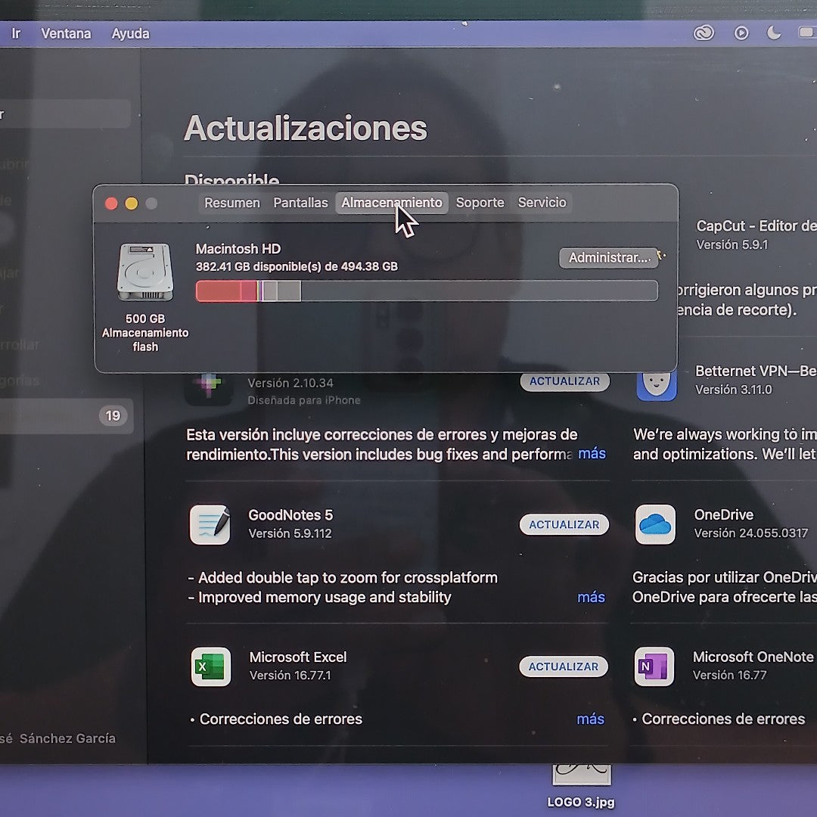Click the Betternet VPN shield icon
This screenshot has height=817, width=817.
[x=656, y=384]
